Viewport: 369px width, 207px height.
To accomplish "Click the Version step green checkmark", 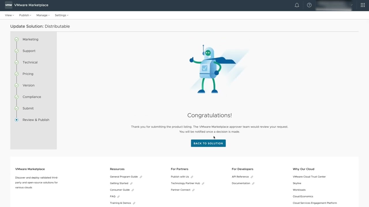I will [x=16, y=85].
